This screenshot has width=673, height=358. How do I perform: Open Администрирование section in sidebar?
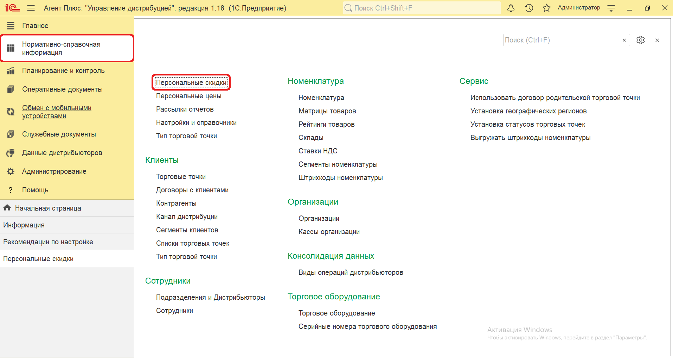pos(54,171)
